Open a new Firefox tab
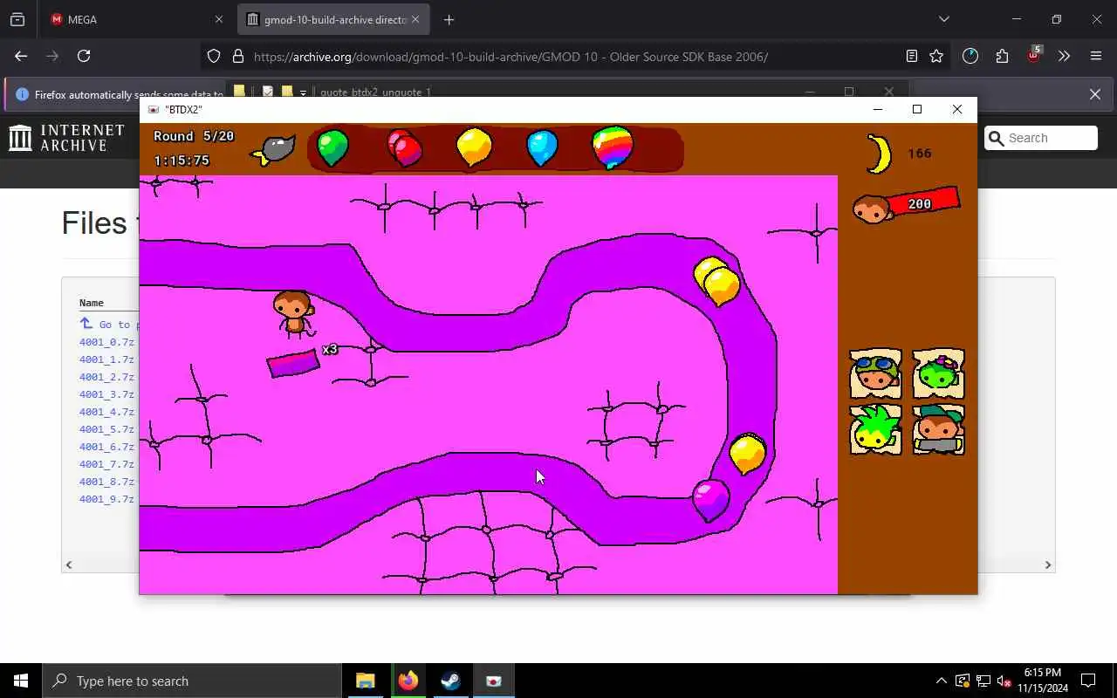The width and height of the screenshot is (1117, 698). [x=449, y=19]
